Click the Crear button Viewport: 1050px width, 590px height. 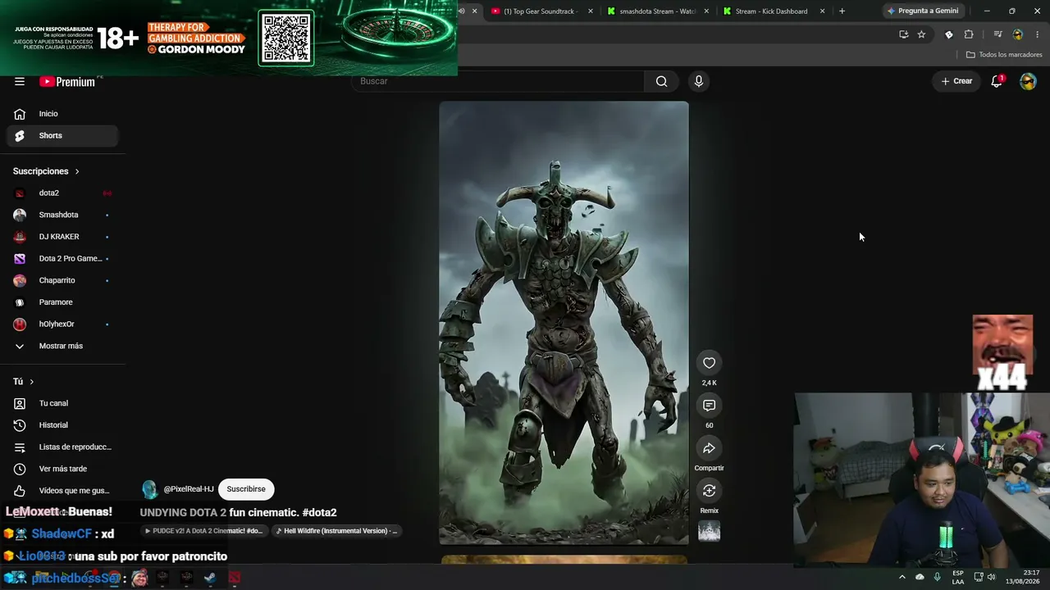(956, 81)
